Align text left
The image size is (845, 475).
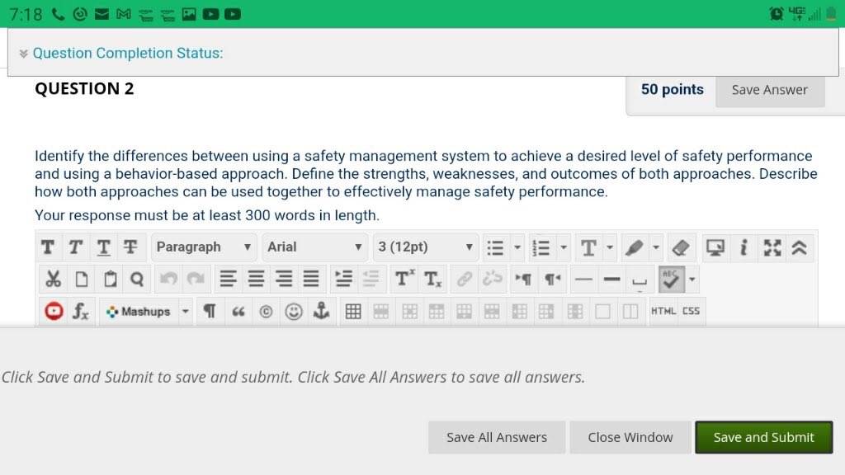click(228, 279)
